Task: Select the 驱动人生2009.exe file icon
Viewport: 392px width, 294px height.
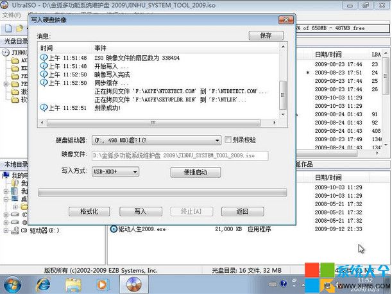Action: pos(114,229)
